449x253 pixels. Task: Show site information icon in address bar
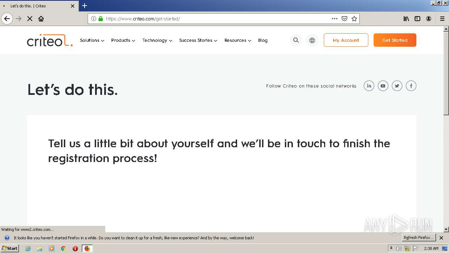pos(94,19)
